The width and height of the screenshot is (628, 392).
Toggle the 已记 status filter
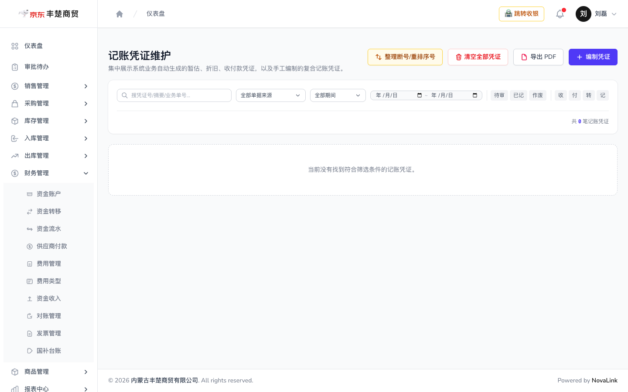coord(519,95)
